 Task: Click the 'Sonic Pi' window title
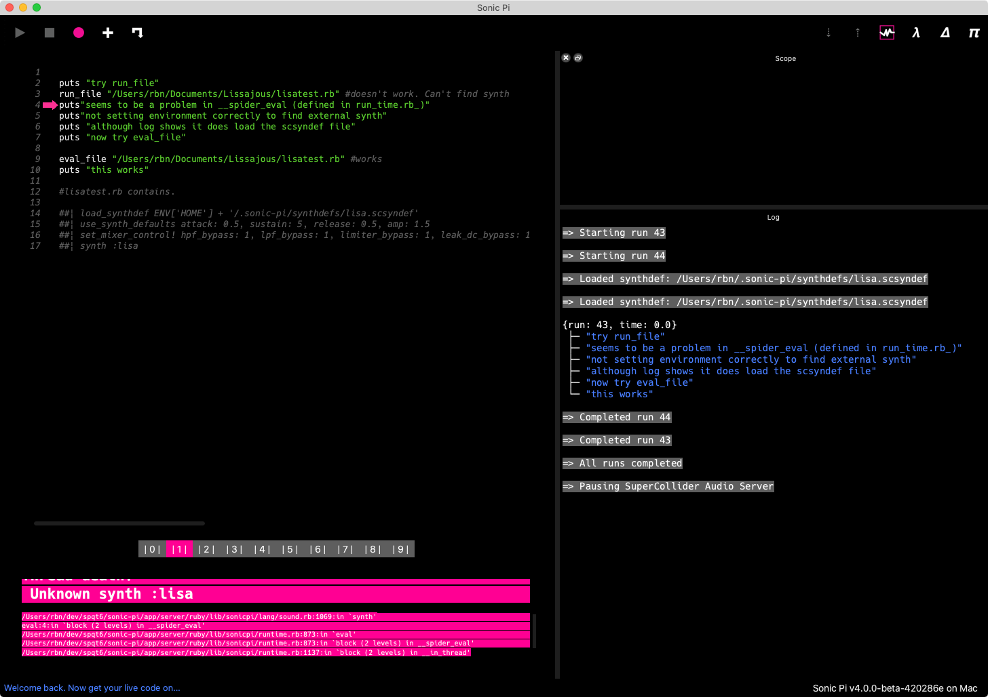pyautogui.click(x=493, y=7)
